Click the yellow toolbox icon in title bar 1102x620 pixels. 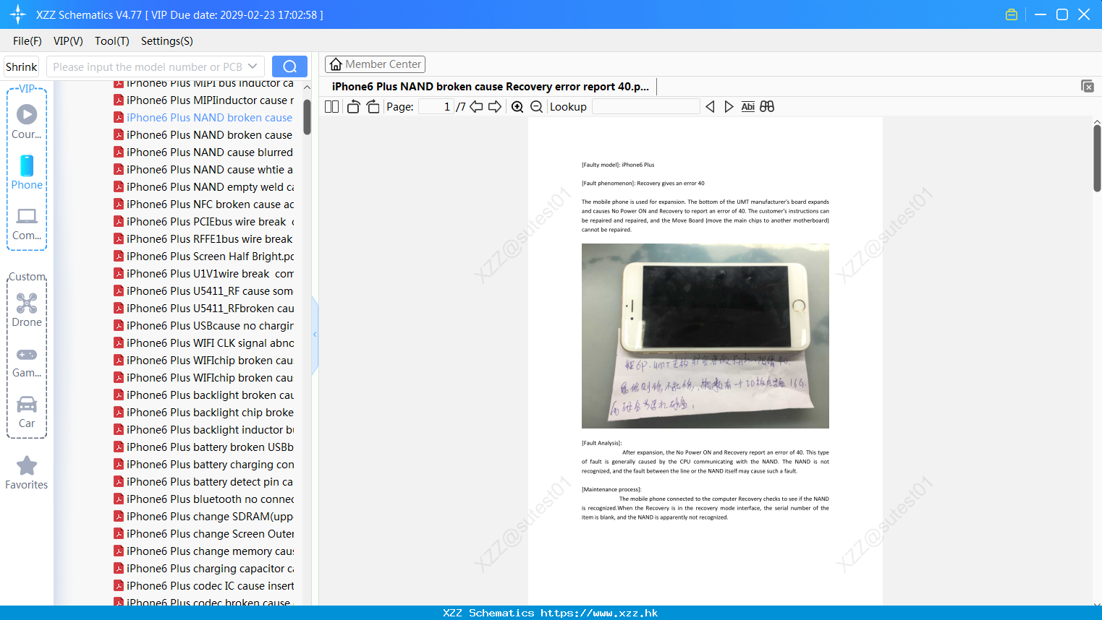tap(1012, 14)
